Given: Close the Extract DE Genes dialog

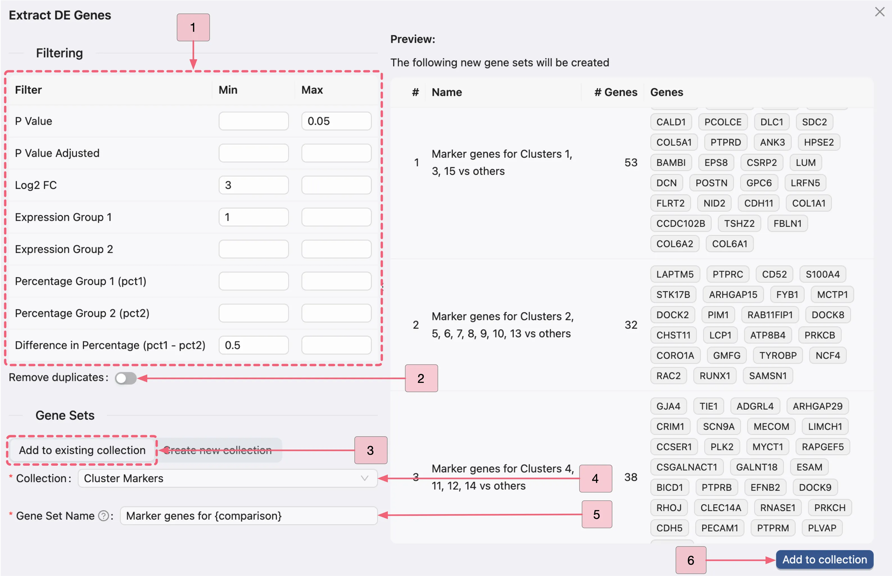Looking at the screenshot, I should click(x=879, y=12).
